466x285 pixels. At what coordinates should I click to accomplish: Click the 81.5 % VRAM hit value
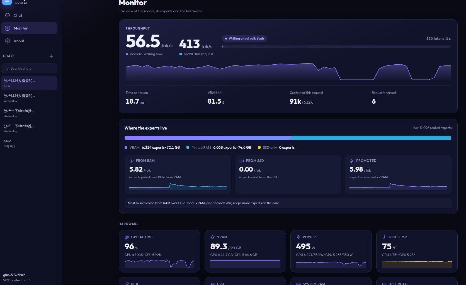[216, 101]
